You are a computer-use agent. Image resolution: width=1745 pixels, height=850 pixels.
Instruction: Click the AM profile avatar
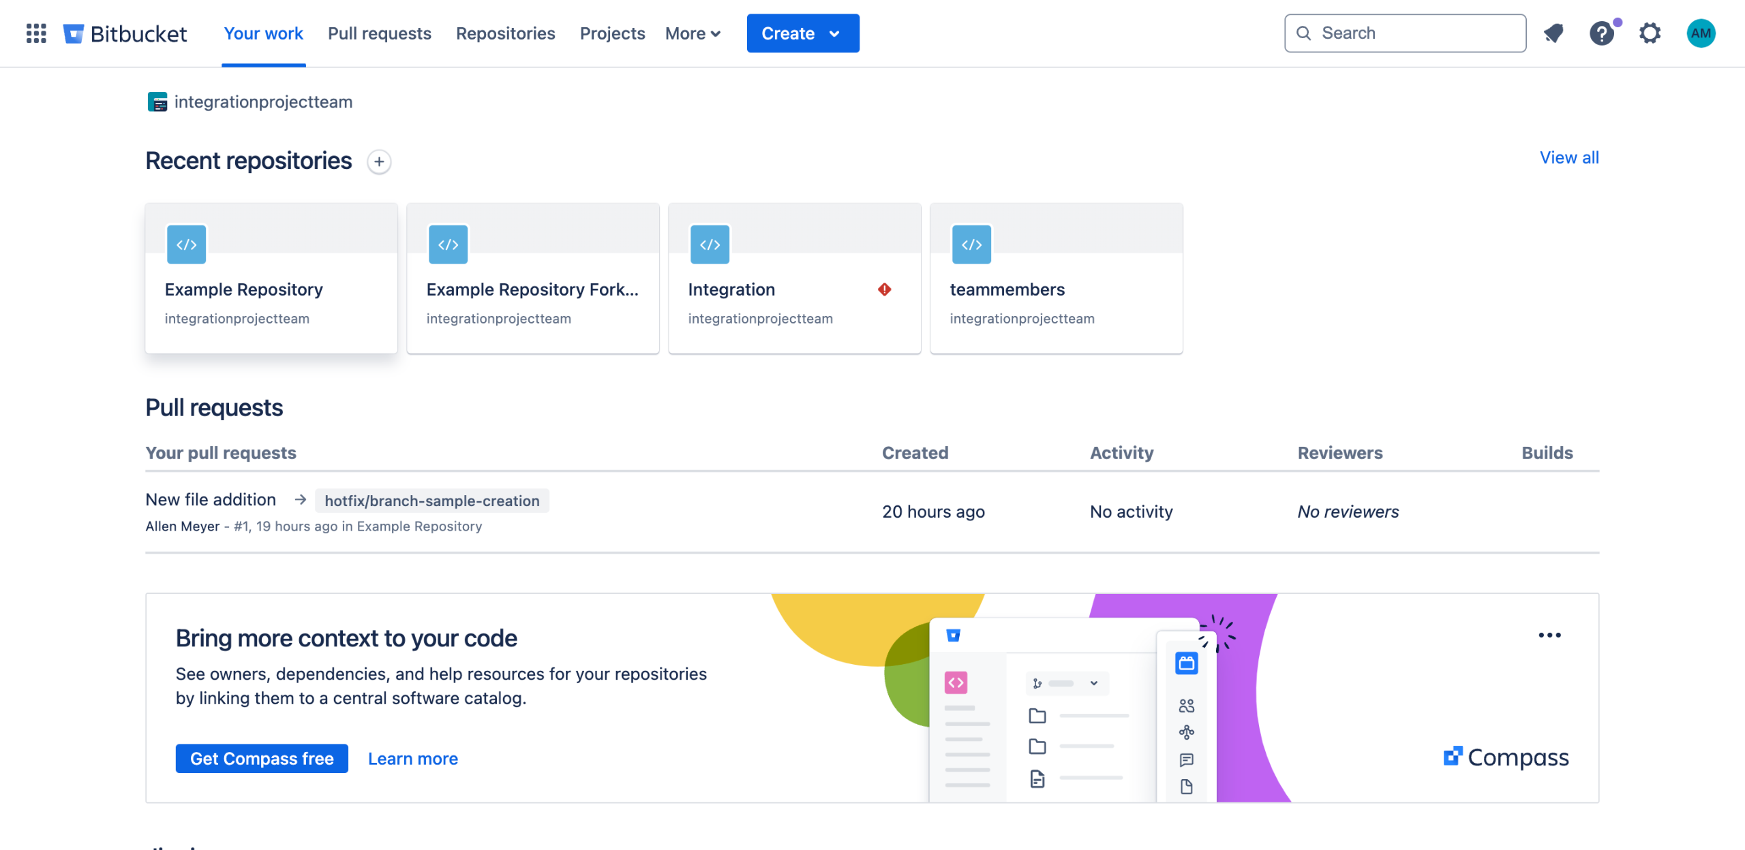[1701, 33]
